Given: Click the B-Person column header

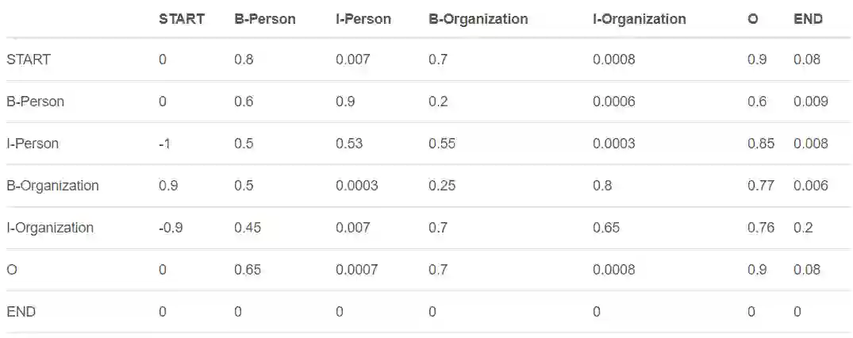Looking at the screenshot, I should click(x=265, y=19).
